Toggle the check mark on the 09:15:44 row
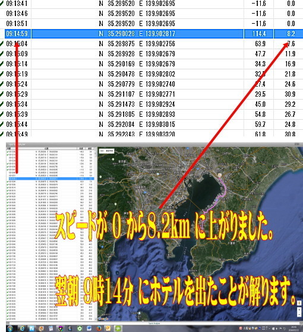 (2, 124)
